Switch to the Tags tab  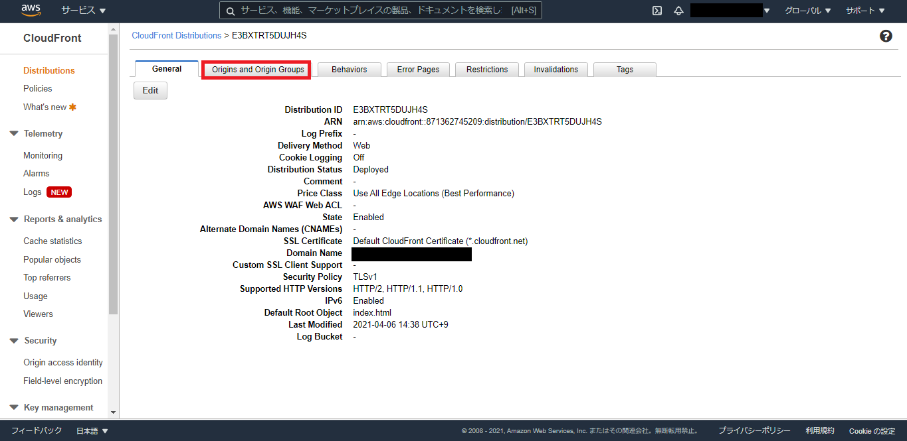[x=625, y=70]
